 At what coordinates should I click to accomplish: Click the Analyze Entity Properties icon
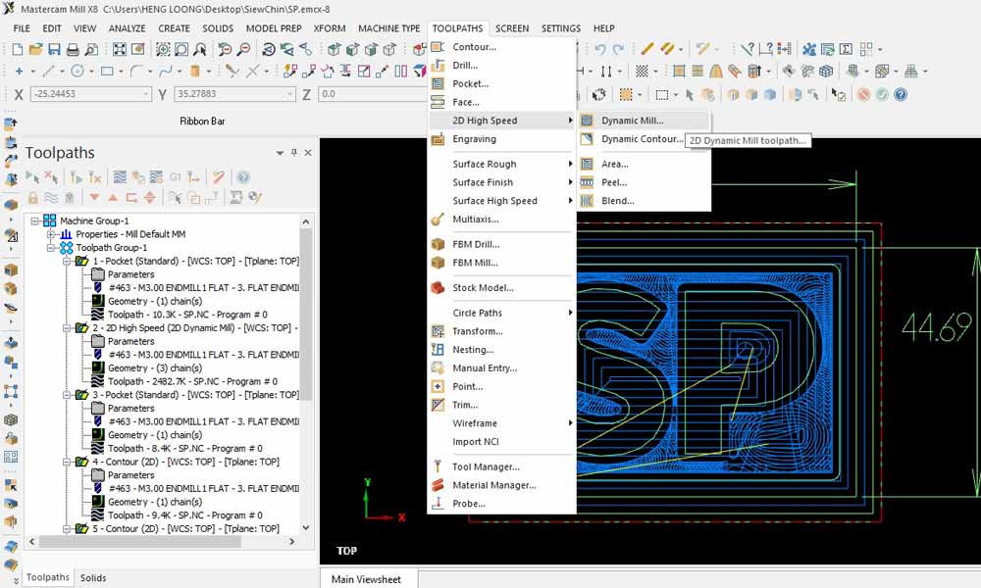click(747, 49)
